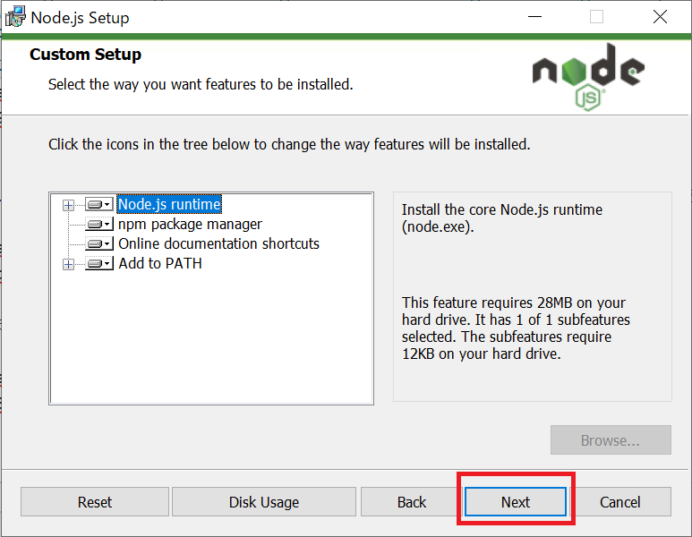Open the npm package manager feature dropdown icon
The width and height of the screenshot is (692, 537).
click(x=99, y=224)
